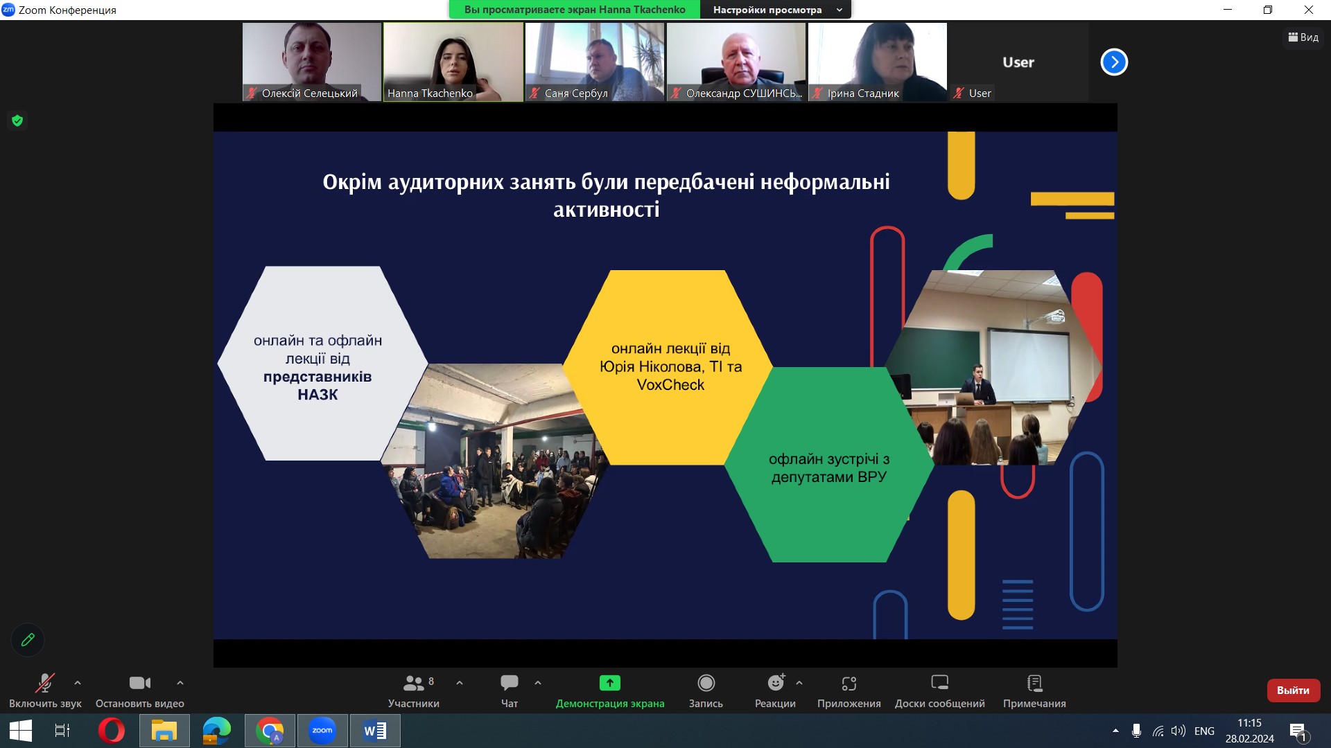The height and width of the screenshot is (748, 1331).
Task: Click the green annotation pencil icon
Action: click(28, 639)
